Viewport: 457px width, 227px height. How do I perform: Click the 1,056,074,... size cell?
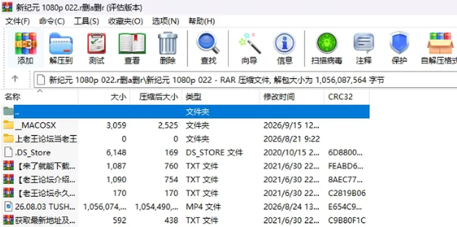105,207
